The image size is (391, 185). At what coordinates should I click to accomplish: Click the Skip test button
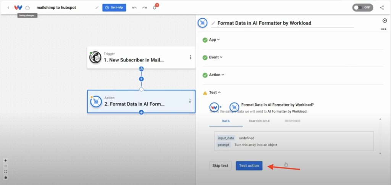pyautogui.click(x=220, y=166)
